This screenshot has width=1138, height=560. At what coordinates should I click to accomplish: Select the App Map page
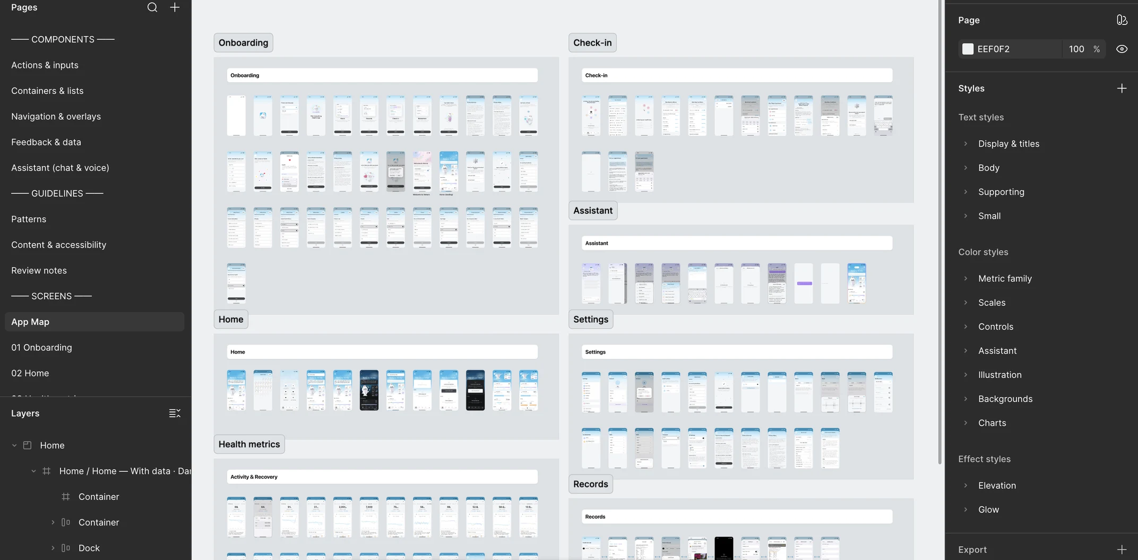click(94, 322)
